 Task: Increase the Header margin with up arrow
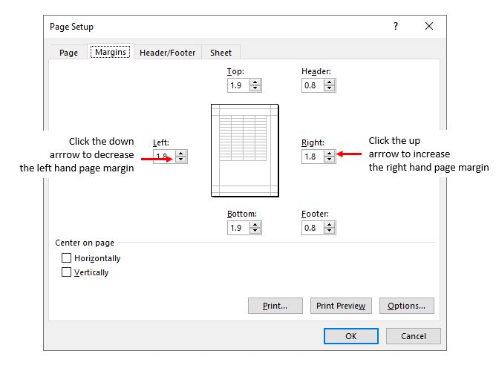pos(330,82)
